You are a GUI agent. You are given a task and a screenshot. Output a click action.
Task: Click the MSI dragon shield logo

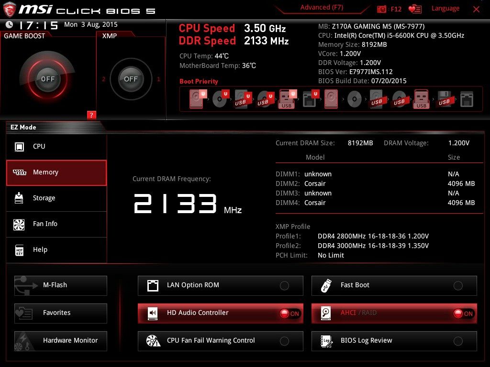pos(10,9)
